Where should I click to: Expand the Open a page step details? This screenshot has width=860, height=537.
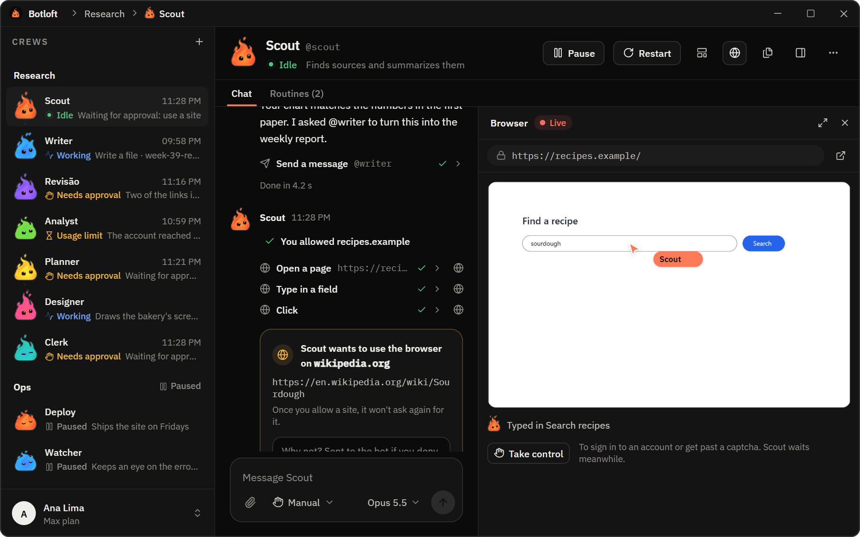[x=437, y=268]
